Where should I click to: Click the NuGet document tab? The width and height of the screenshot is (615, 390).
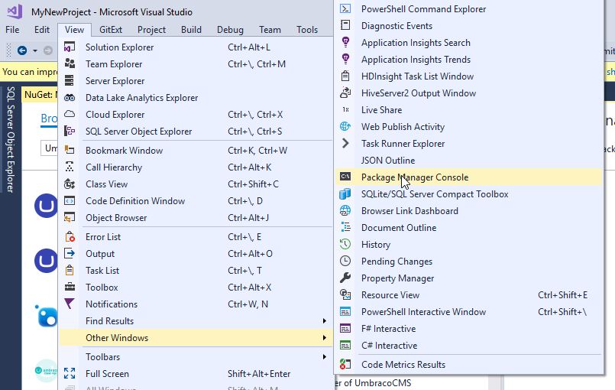pos(40,95)
